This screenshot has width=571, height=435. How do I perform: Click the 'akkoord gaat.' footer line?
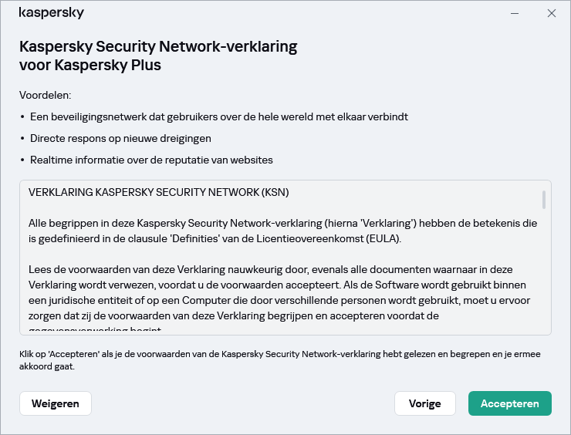click(x=47, y=366)
